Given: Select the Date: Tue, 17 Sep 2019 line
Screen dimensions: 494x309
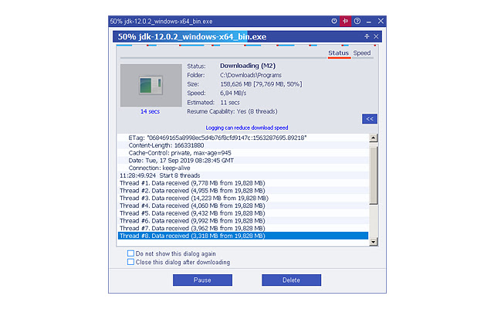Looking at the screenshot, I should pyautogui.click(x=243, y=161).
